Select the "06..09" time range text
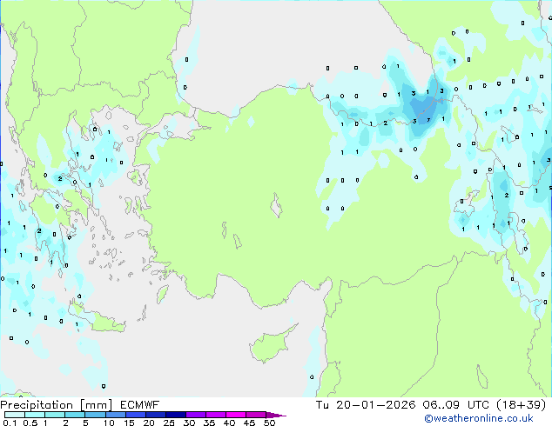 441,405
